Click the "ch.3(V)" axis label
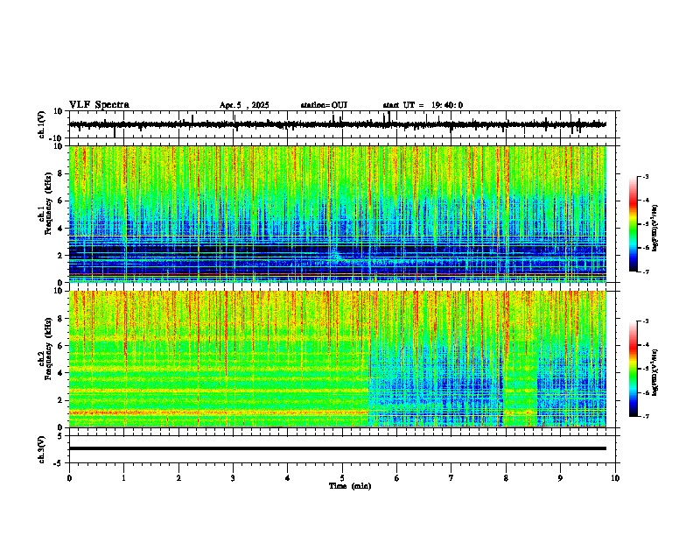Viewport: 693px width, 536px height. (x=42, y=450)
